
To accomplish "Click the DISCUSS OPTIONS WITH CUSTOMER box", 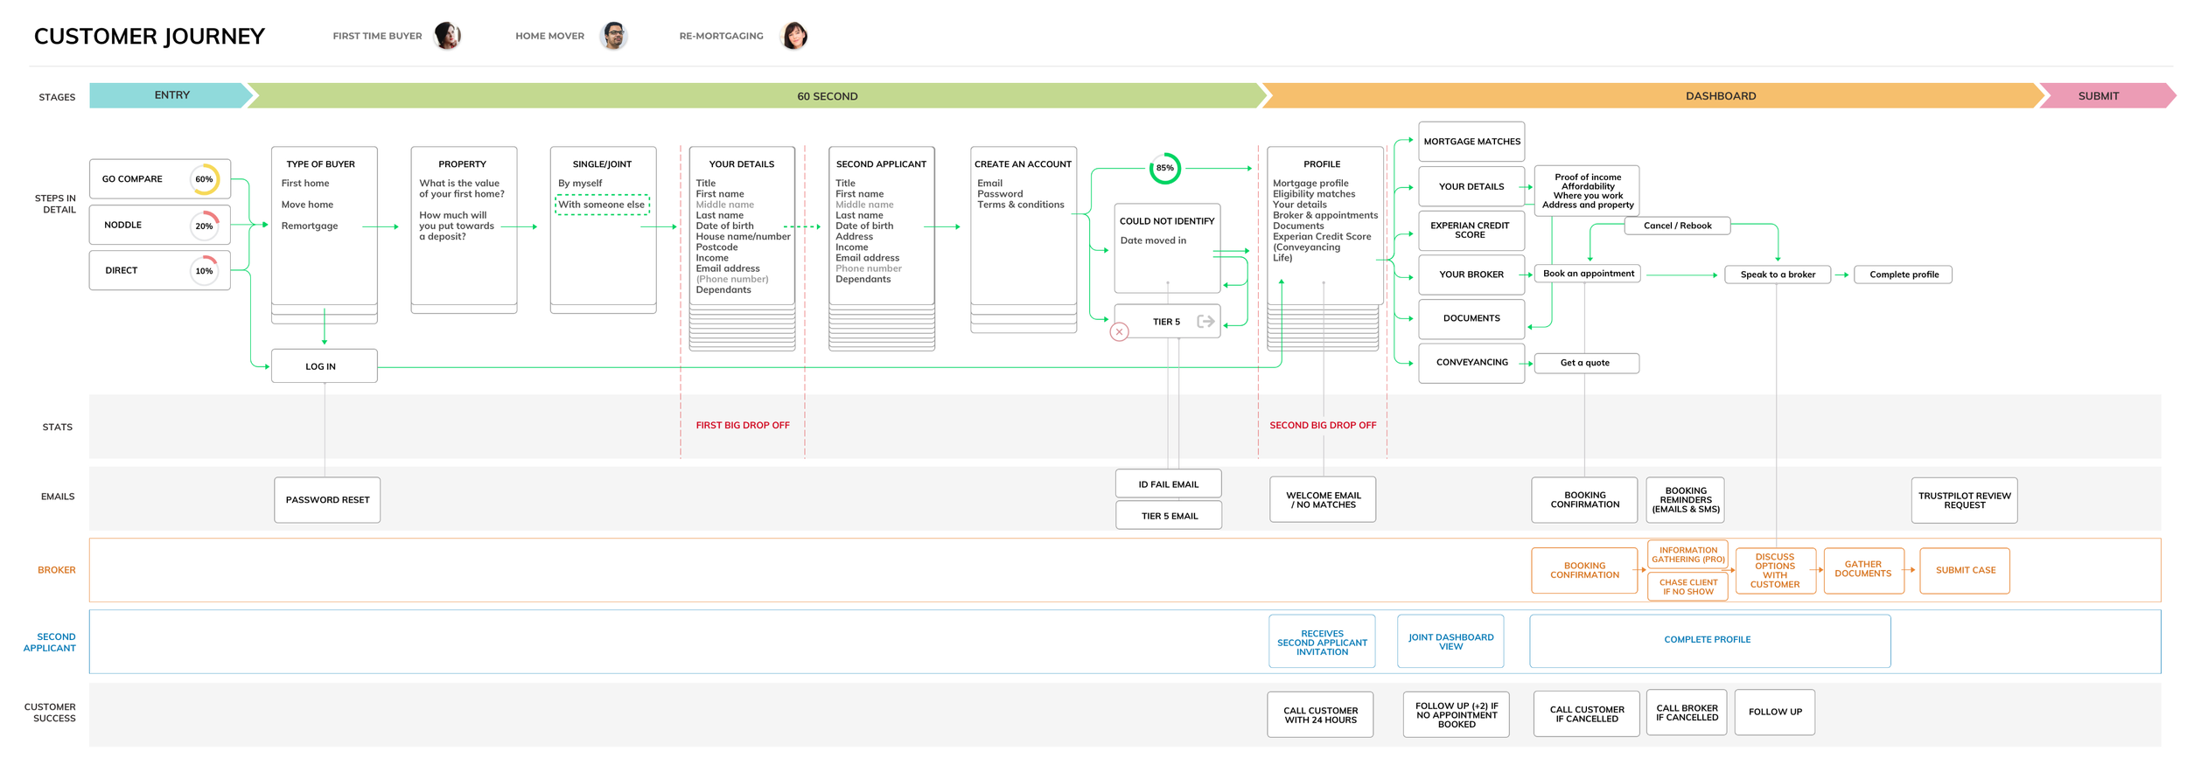I will pos(1775,571).
